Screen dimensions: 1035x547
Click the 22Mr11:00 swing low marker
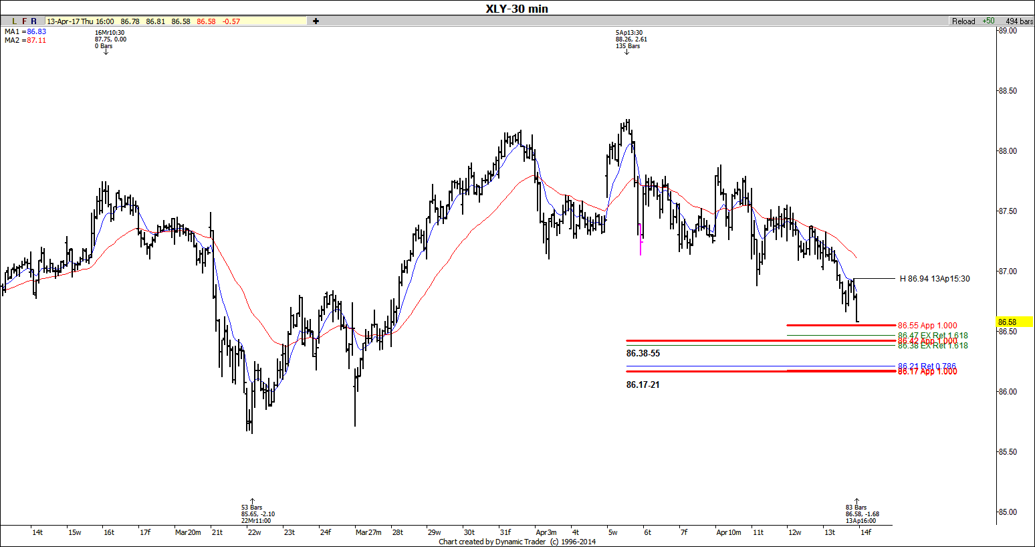(257, 514)
